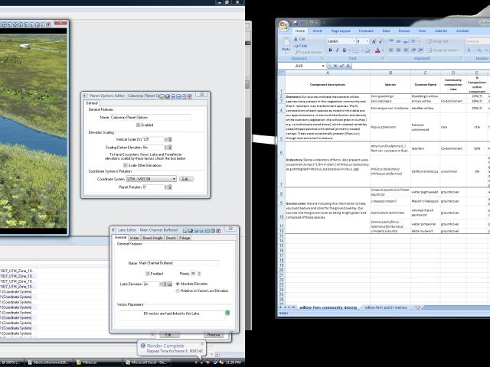
Task: Open the Coordinate System dropdown UTM - WGS 84
Action: pyautogui.click(x=152, y=179)
